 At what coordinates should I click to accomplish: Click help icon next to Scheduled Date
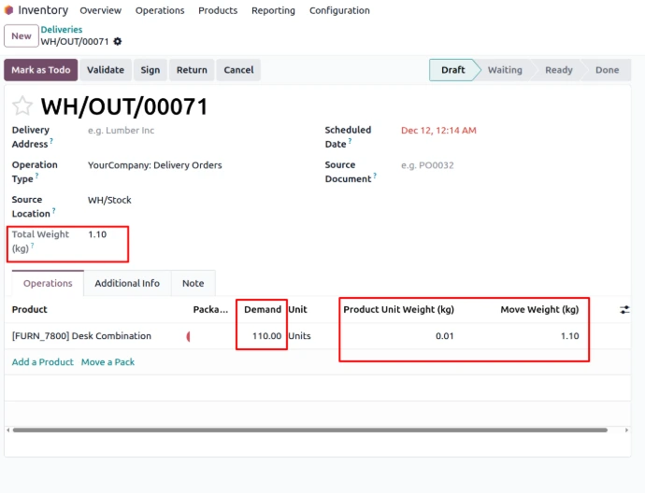350,141
